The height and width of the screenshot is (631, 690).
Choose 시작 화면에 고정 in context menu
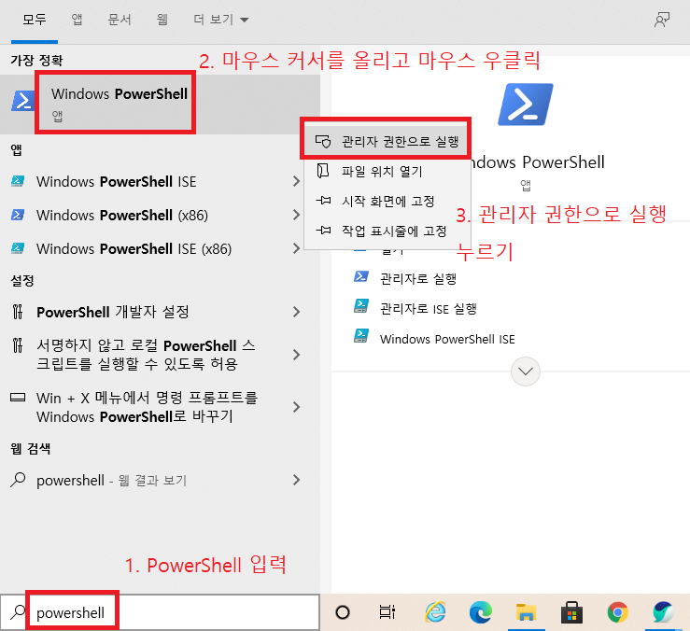pyautogui.click(x=387, y=201)
